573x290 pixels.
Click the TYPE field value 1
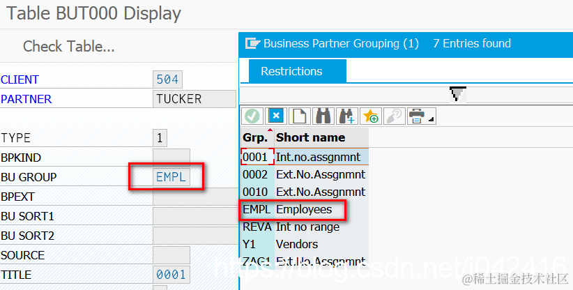(x=160, y=138)
